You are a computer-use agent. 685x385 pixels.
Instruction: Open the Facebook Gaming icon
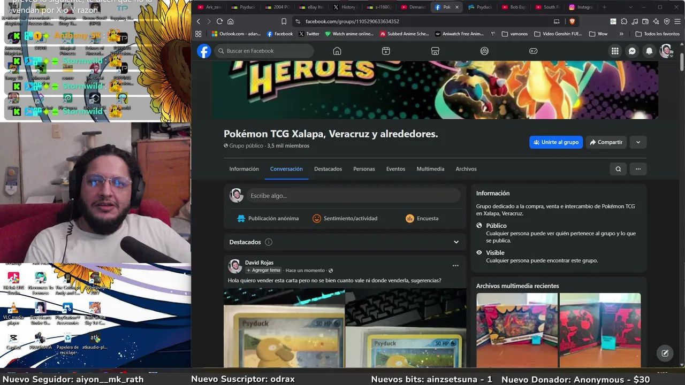click(534, 51)
